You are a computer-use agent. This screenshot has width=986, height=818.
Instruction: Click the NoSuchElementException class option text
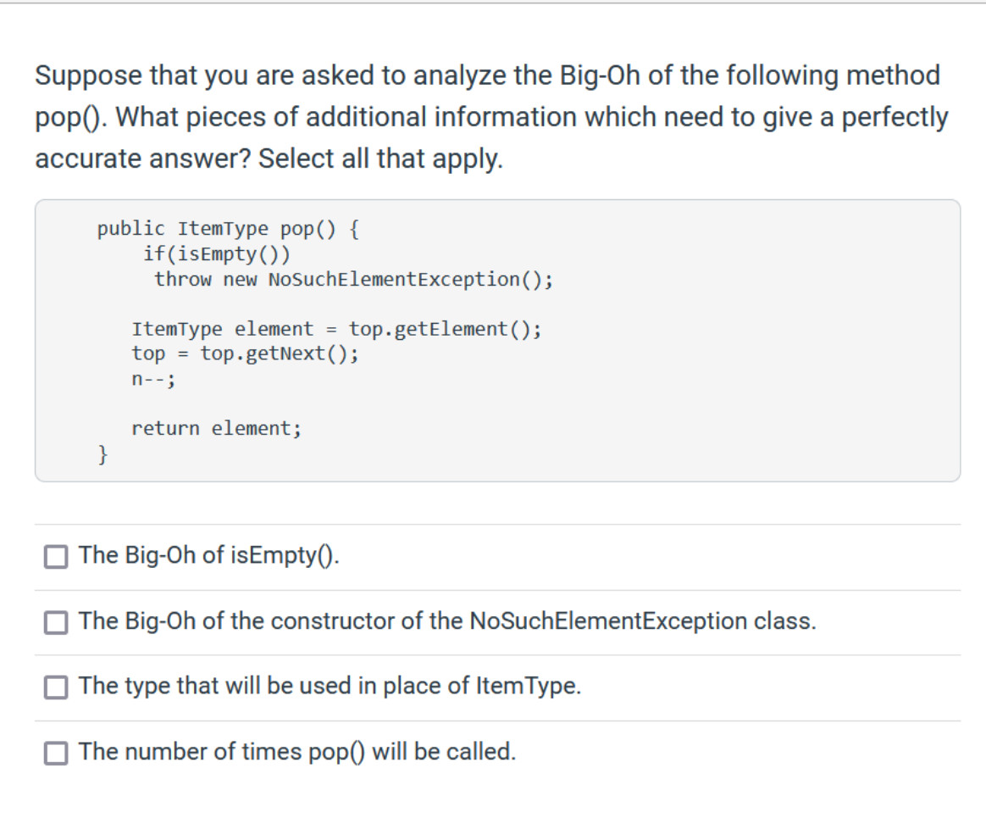click(x=447, y=621)
